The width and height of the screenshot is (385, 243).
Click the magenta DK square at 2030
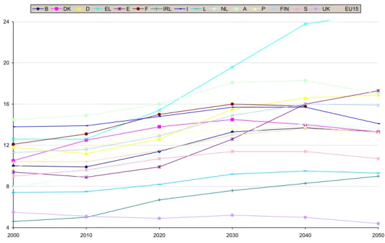pyautogui.click(x=232, y=120)
